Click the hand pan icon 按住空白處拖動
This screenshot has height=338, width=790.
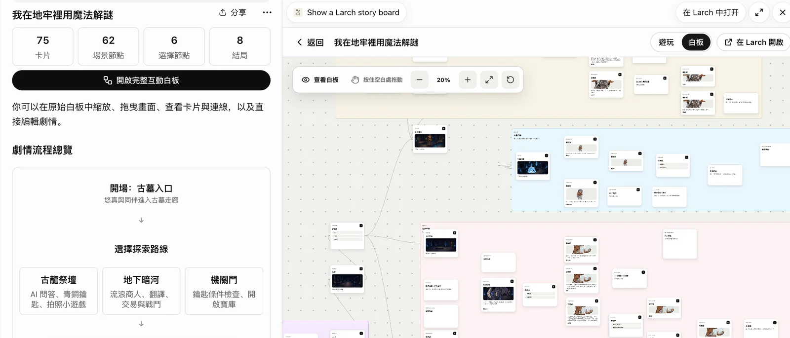377,80
